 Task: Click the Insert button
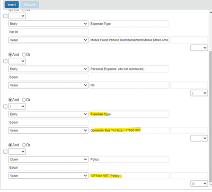[x=12, y=5]
